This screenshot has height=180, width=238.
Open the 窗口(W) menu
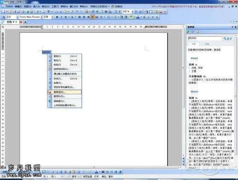[74, 7]
